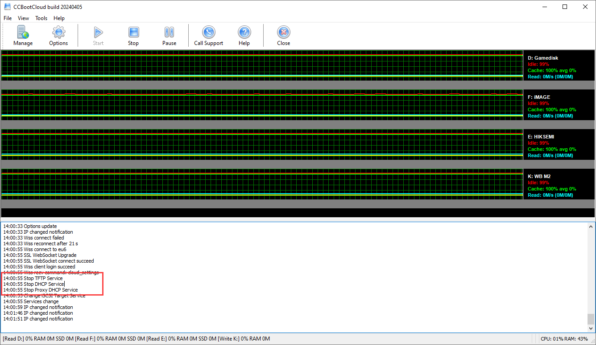Click the F: iMAGE performance graph

click(261, 105)
